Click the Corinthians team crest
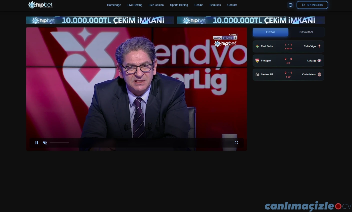The height and width of the screenshot is (212, 352). (319, 75)
